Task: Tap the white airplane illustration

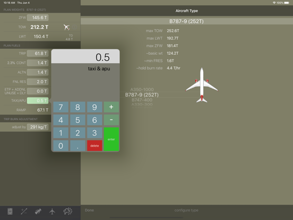Action: coord(202,85)
